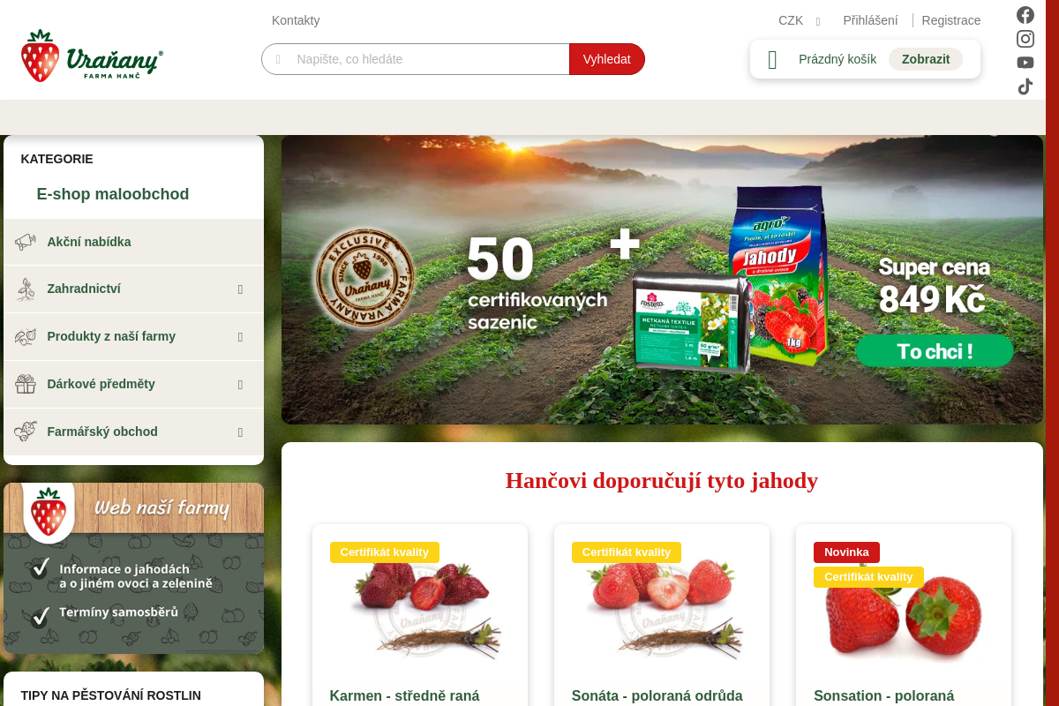
Task: Open the Přihlášení login link
Action: tap(870, 20)
